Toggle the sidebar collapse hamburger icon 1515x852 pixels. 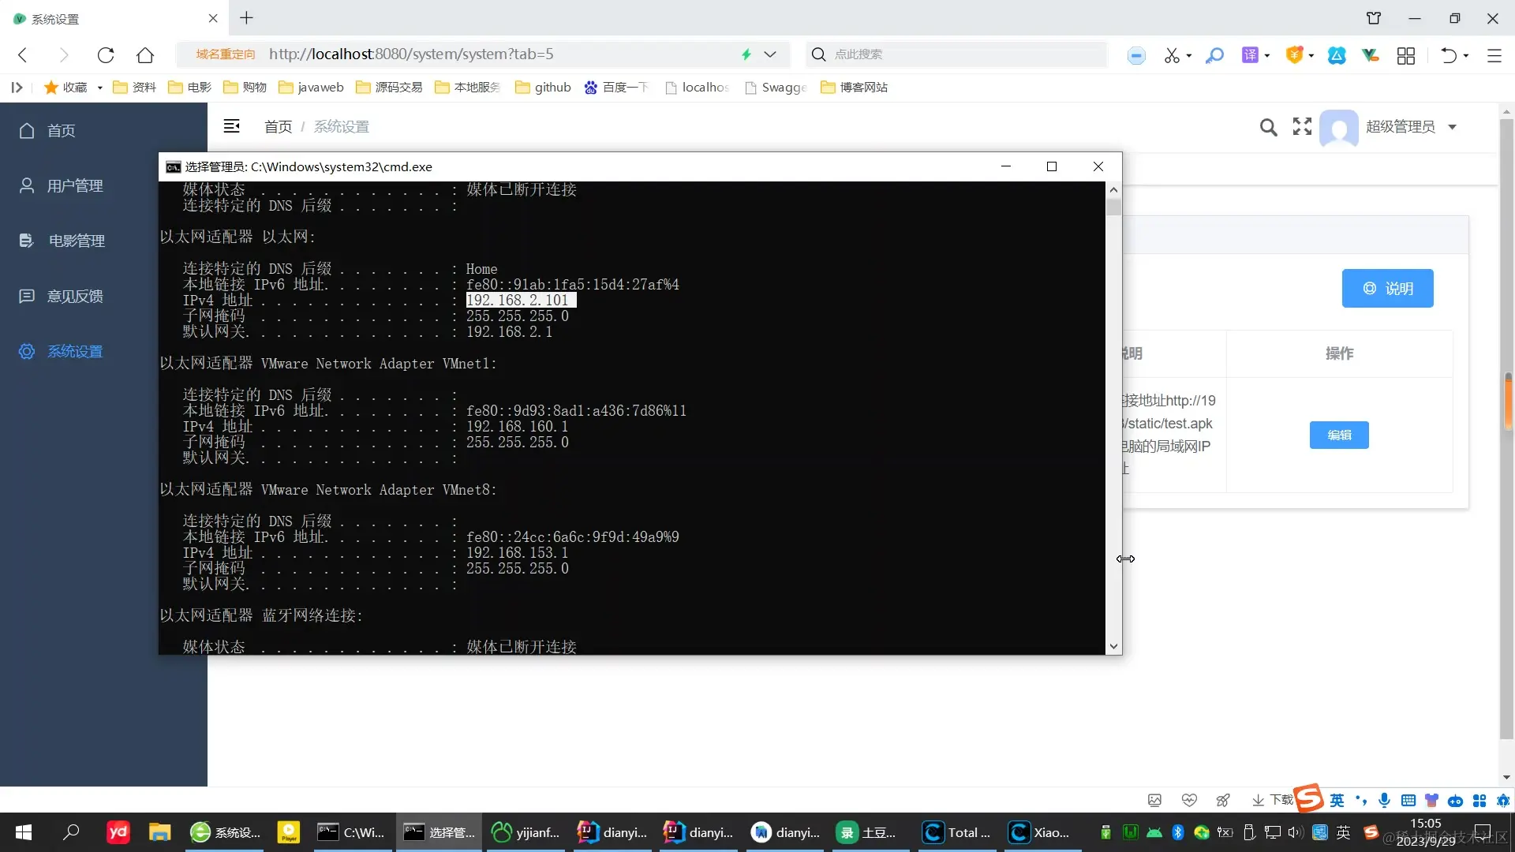point(231,126)
